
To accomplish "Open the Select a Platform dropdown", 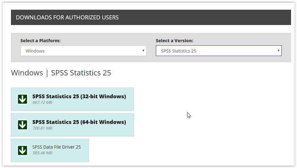I will pyautogui.click(x=83, y=51).
